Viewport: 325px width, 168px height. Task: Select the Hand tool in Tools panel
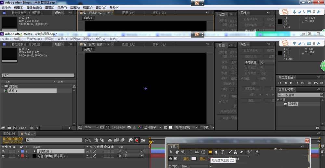(177, 152)
